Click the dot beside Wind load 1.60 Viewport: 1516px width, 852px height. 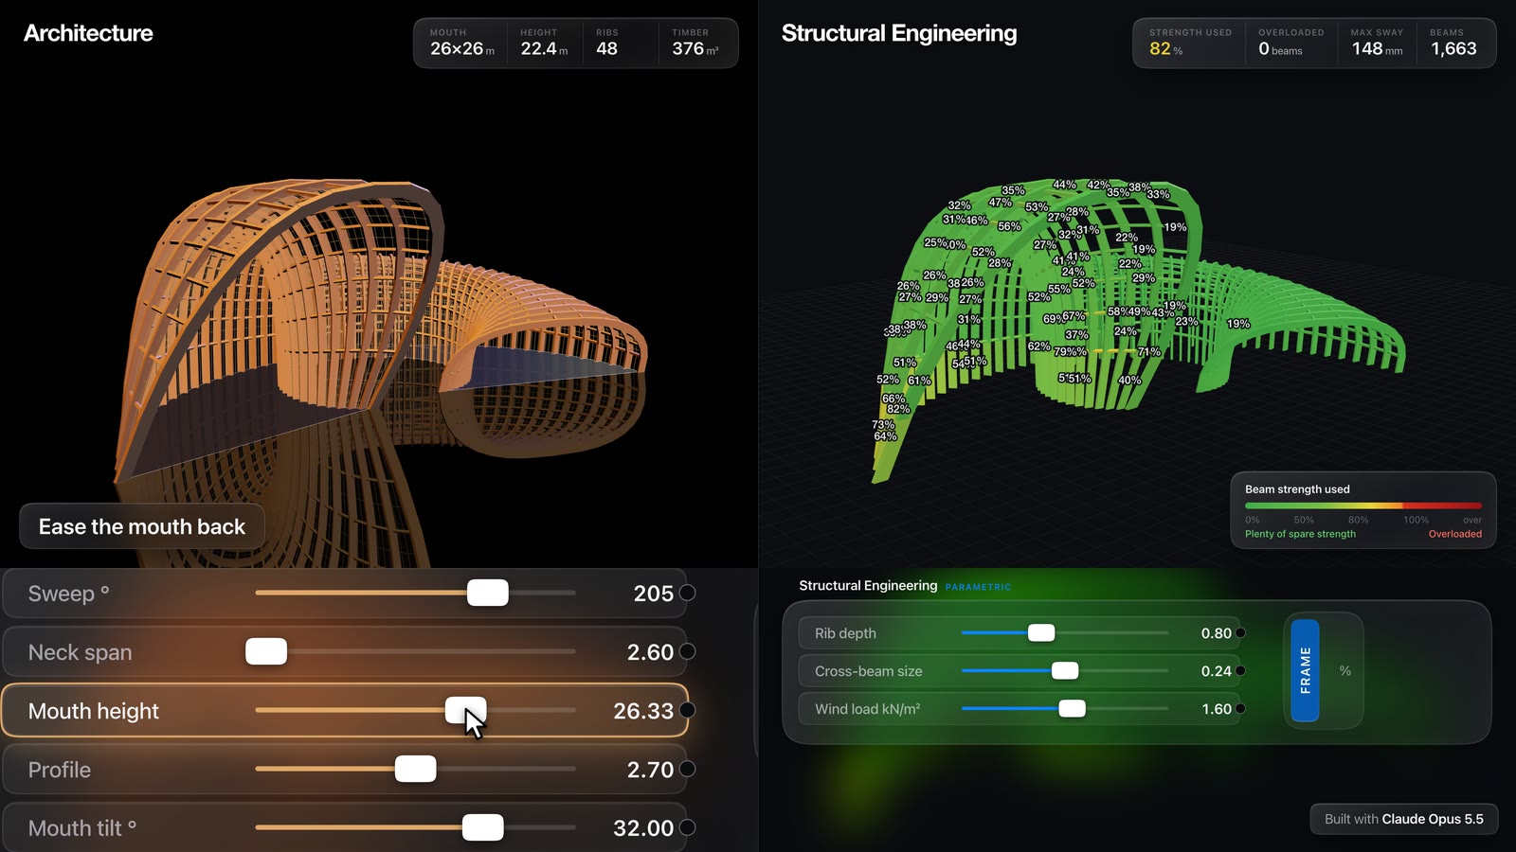tap(1240, 708)
